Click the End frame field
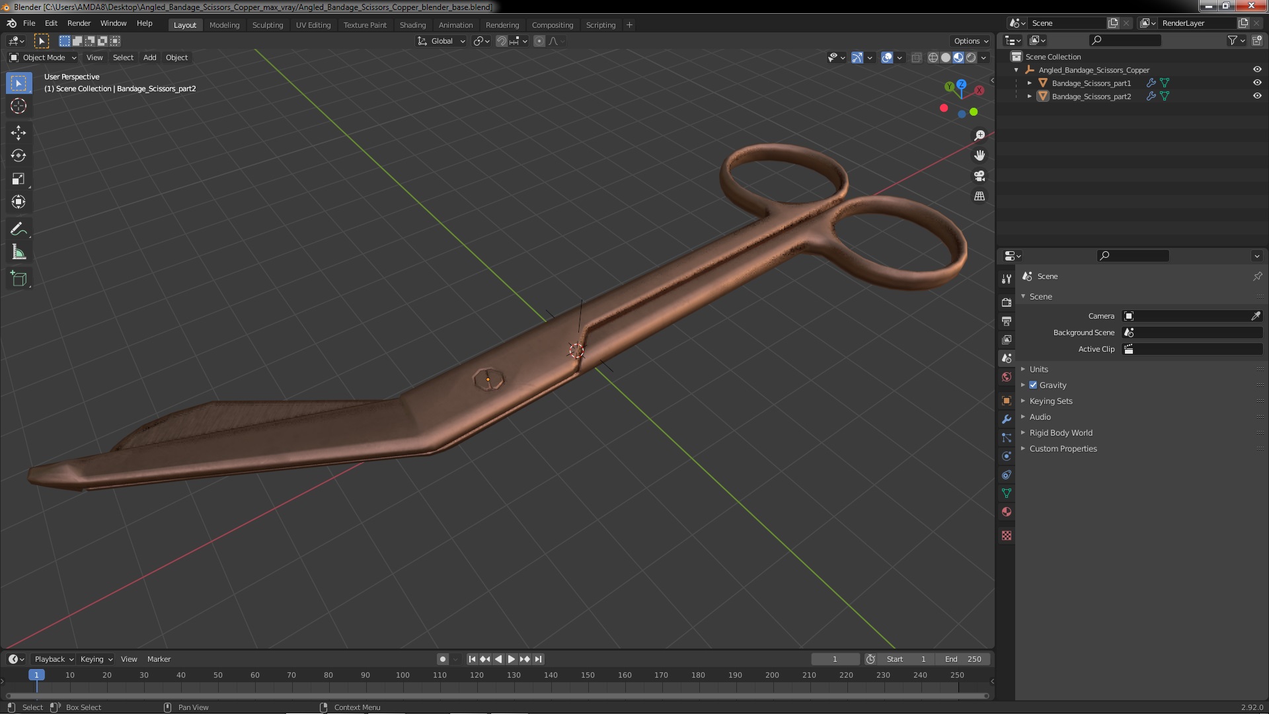Image resolution: width=1269 pixels, height=714 pixels. [x=963, y=659]
